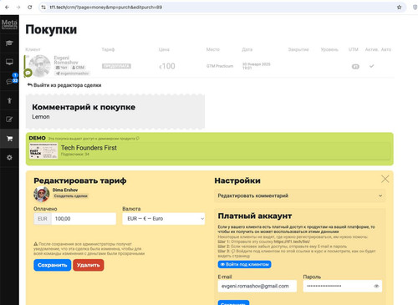Click Dima Ershov avatar

click(x=42, y=194)
